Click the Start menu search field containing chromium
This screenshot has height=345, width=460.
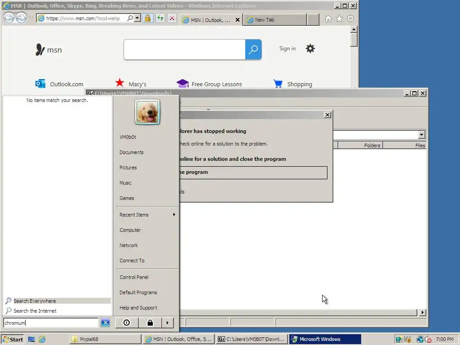click(x=51, y=323)
